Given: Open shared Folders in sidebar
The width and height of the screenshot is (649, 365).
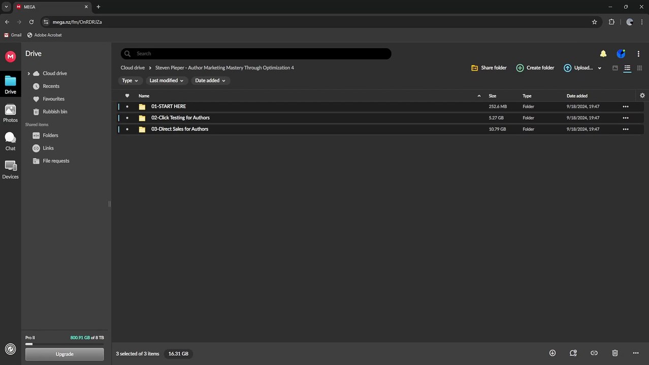Looking at the screenshot, I should click(50, 135).
